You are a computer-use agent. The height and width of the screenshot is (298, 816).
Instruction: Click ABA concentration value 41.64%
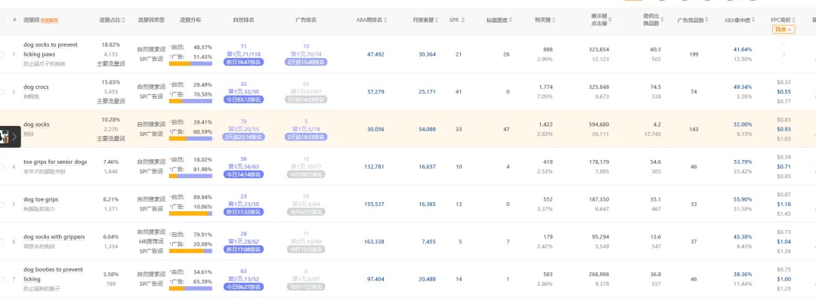742,49
